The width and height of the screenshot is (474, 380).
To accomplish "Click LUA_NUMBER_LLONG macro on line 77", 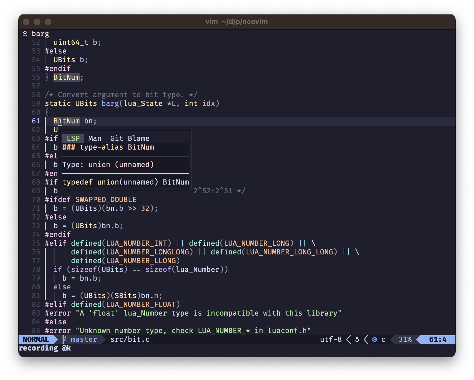I will [141, 261].
